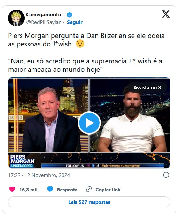187x215 pixels.
Task: Click the tweet text about Dan Bilzerian
Action: (86, 53)
